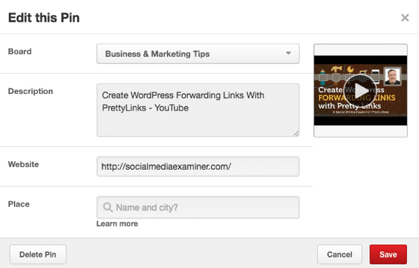419x268 pixels.
Task: Open the Learn more link
Action: click(x=117, y=223)
